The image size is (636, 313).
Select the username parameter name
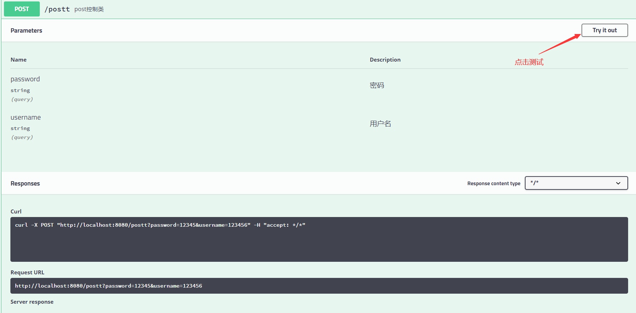[x=25, y=117]
